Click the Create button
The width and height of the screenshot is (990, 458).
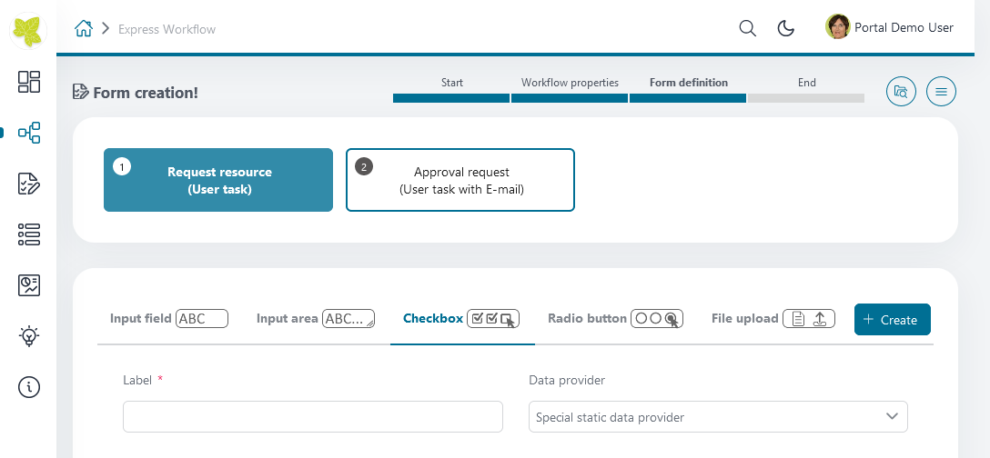pos(892,319)
